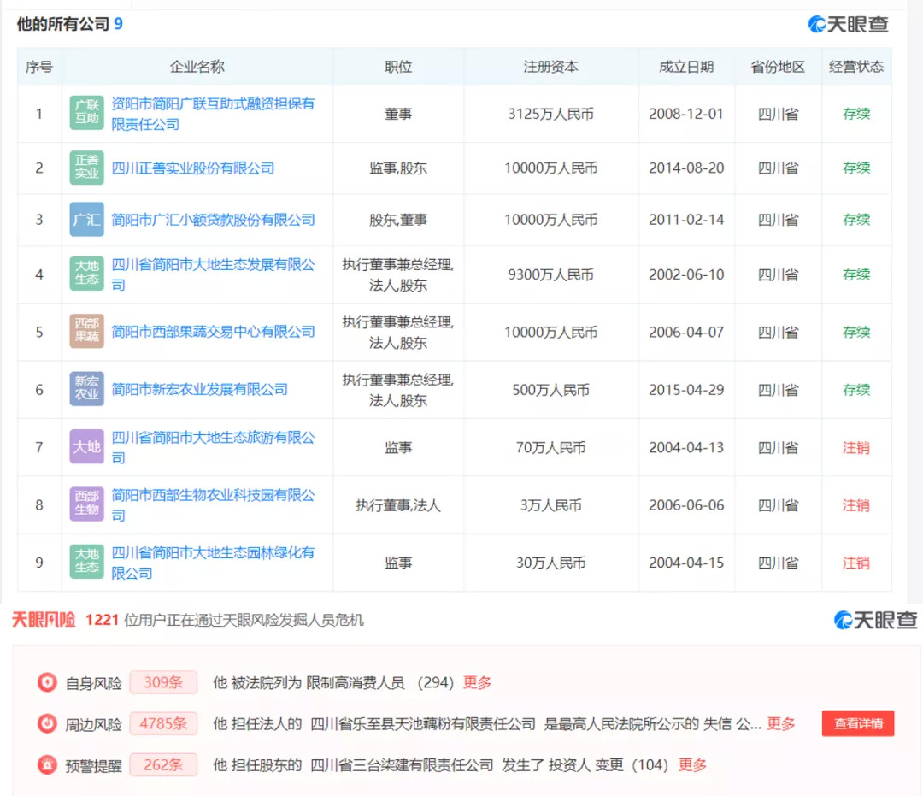Expand 更多 for 预警提醒 row
This screenshot has height=796, width=923.
click(692, 764)
